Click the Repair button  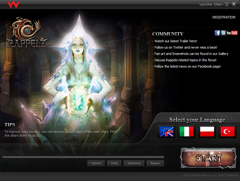coord(155,163)
